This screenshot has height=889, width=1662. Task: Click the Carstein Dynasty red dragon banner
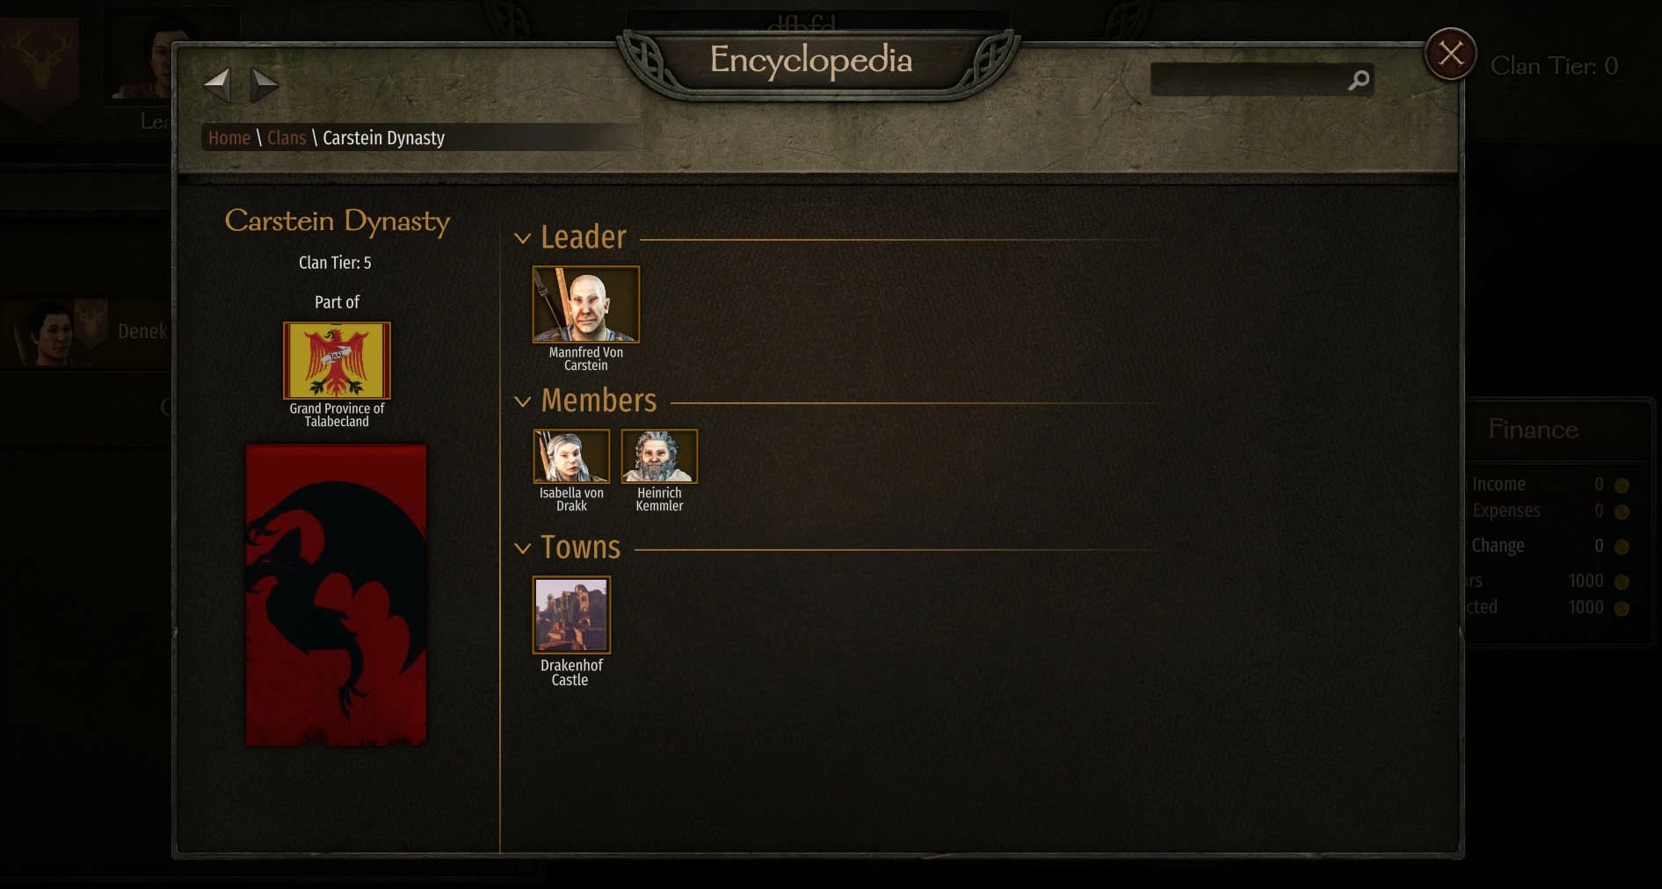(337, 595)
